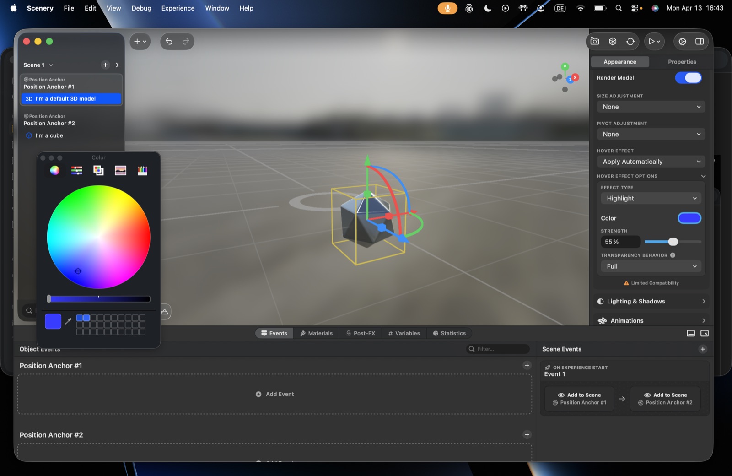Switch to the Properties tab
The width and height of the screenshot is (732, 476).
click(x=682, y=62)
